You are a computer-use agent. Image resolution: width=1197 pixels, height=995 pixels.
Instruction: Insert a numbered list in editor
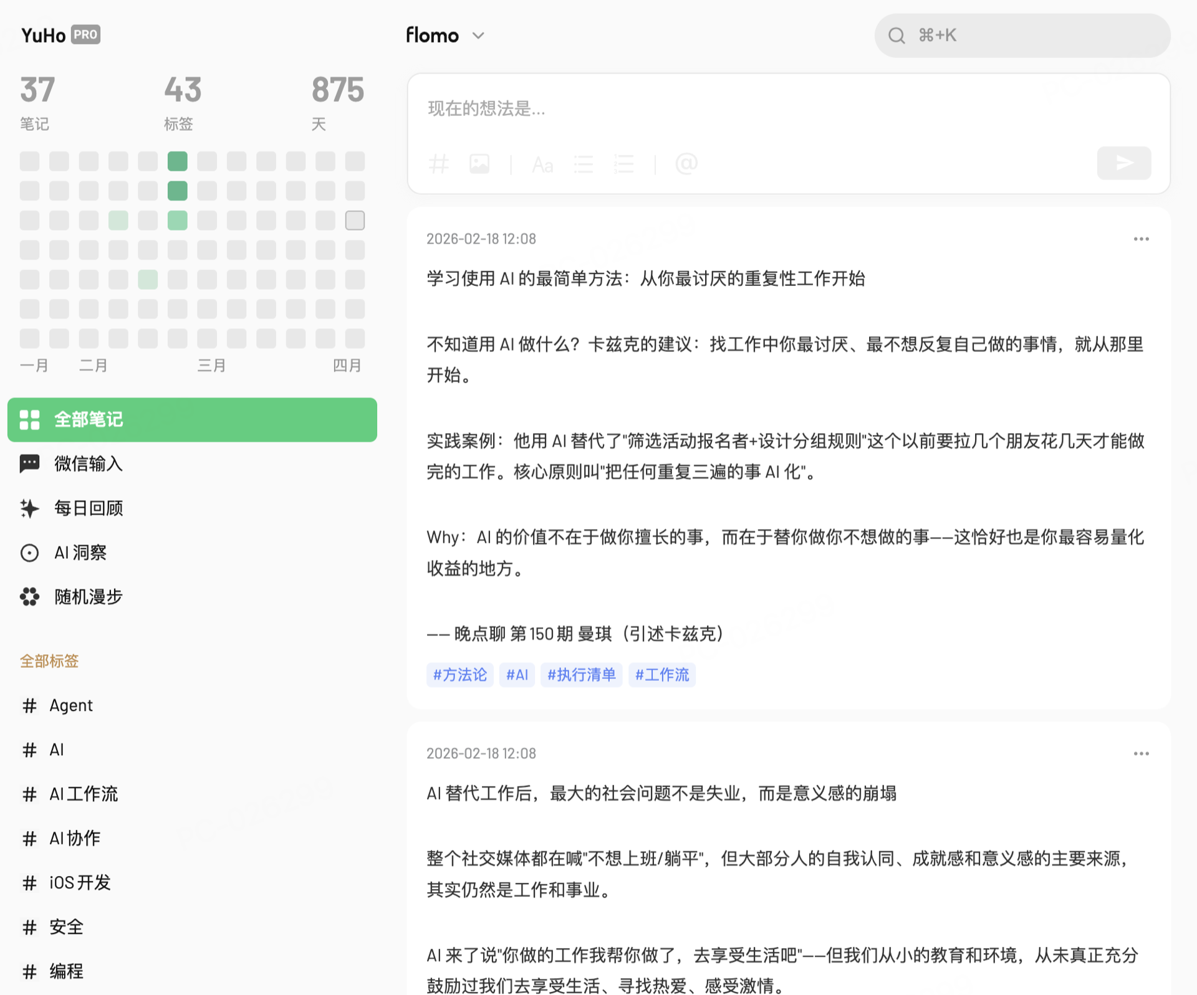coord(623,164)
